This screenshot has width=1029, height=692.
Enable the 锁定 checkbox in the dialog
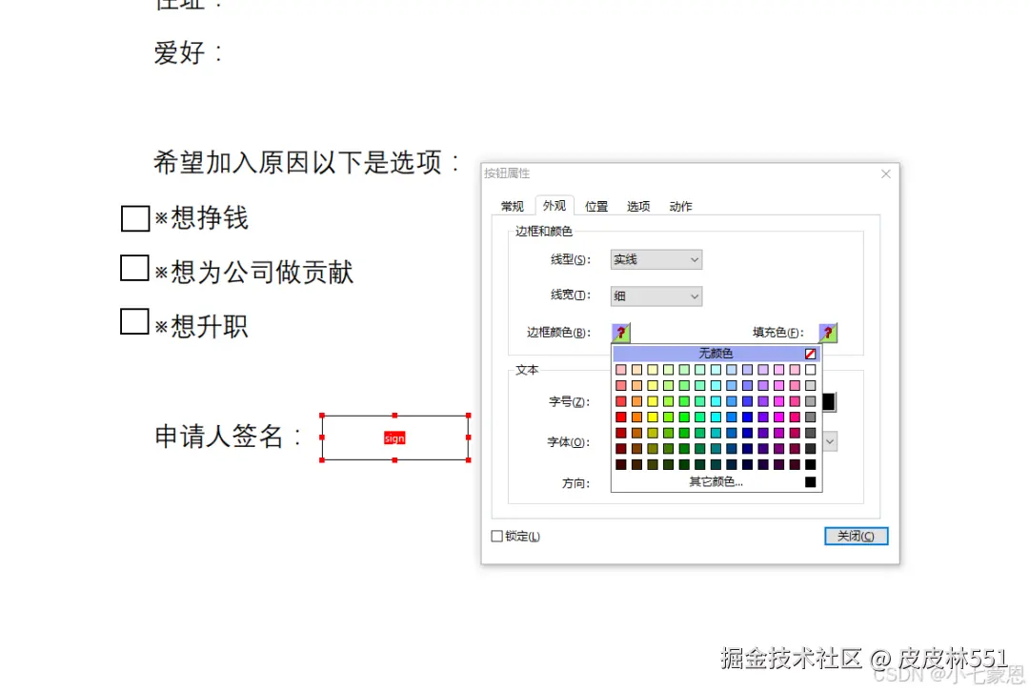496,535
